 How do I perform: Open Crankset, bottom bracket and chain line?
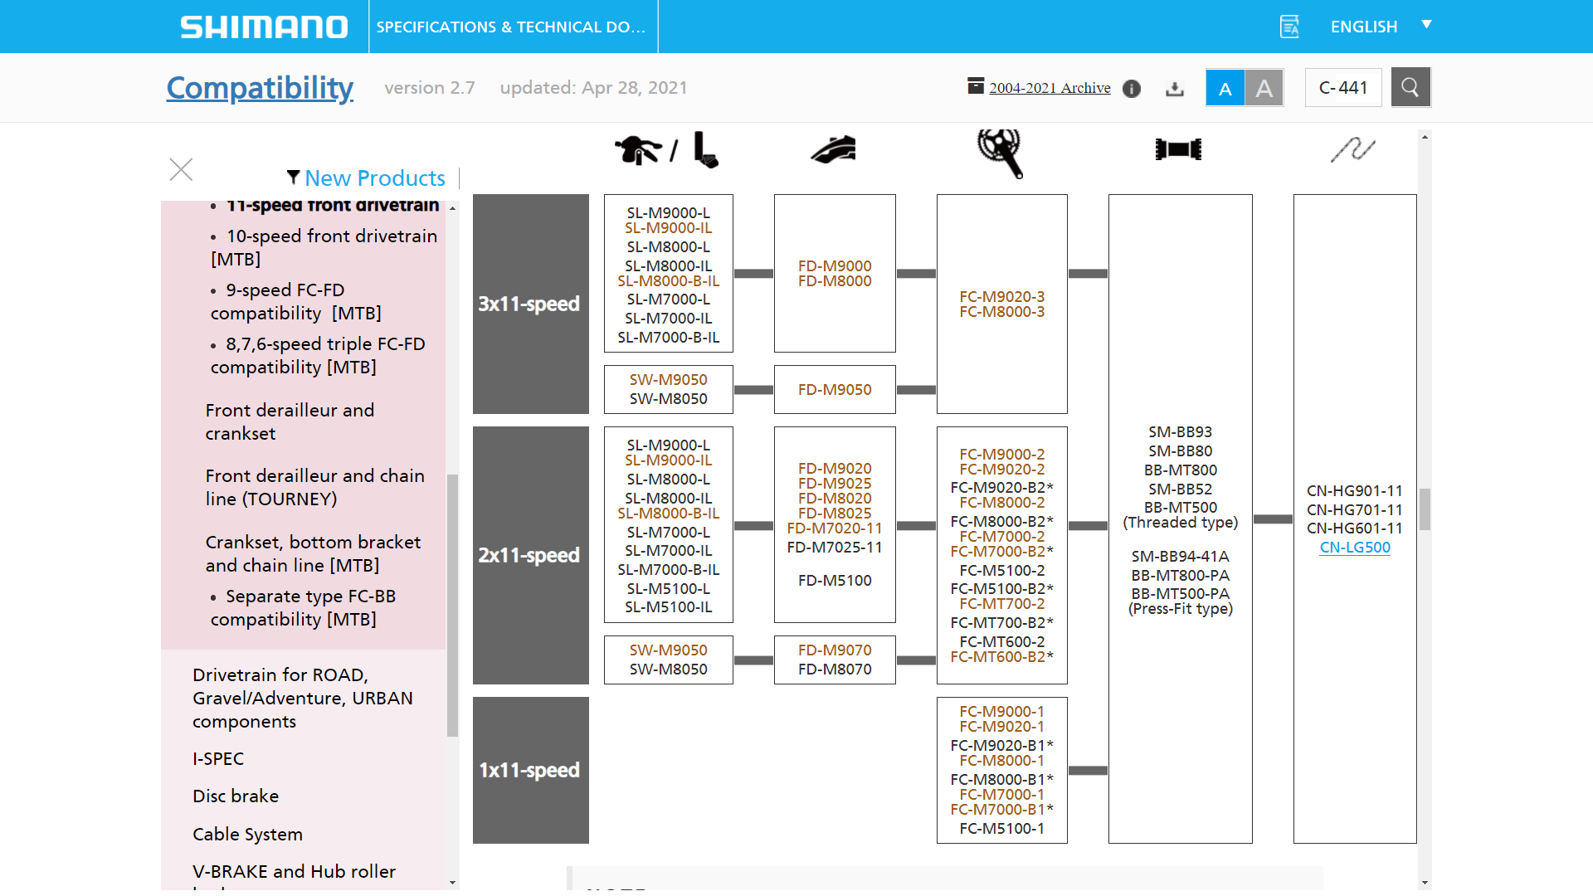pyautogui.click(x=314, y=553)
